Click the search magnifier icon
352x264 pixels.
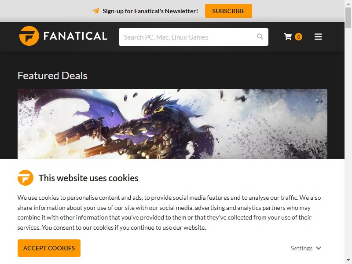coord(260,37)
